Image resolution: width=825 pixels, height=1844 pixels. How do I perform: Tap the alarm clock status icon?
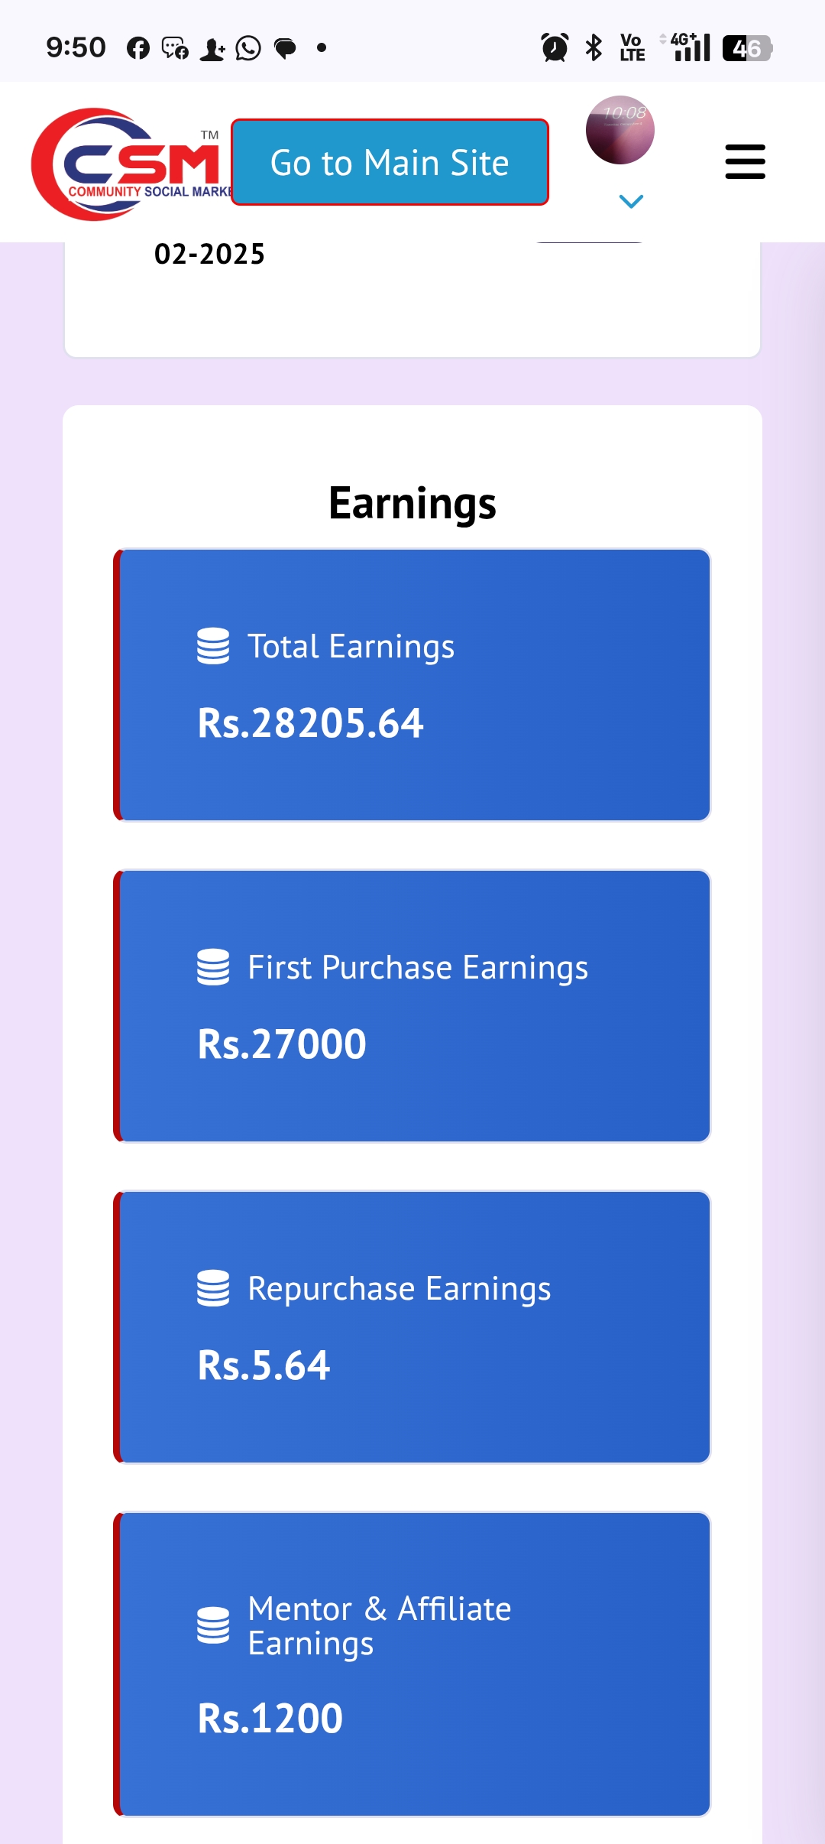point(555,47)
